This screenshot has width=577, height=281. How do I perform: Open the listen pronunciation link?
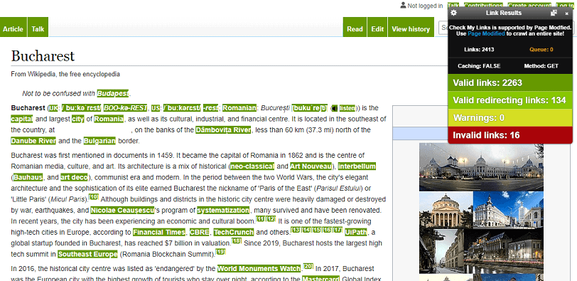point(347,108)
